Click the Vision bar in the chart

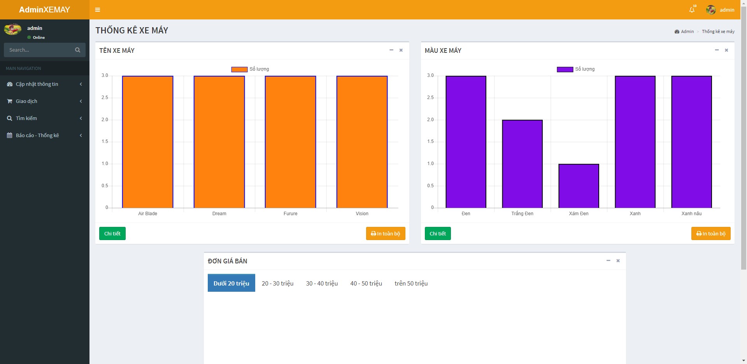click(x=362, y=142)
